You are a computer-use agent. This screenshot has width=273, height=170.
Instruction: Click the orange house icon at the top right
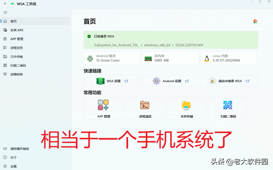click(x=255, y=21)
